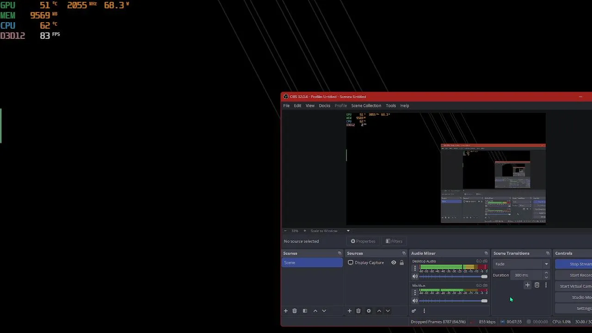
Task: Click the Properties button below the preview
Action: point(363,241)
